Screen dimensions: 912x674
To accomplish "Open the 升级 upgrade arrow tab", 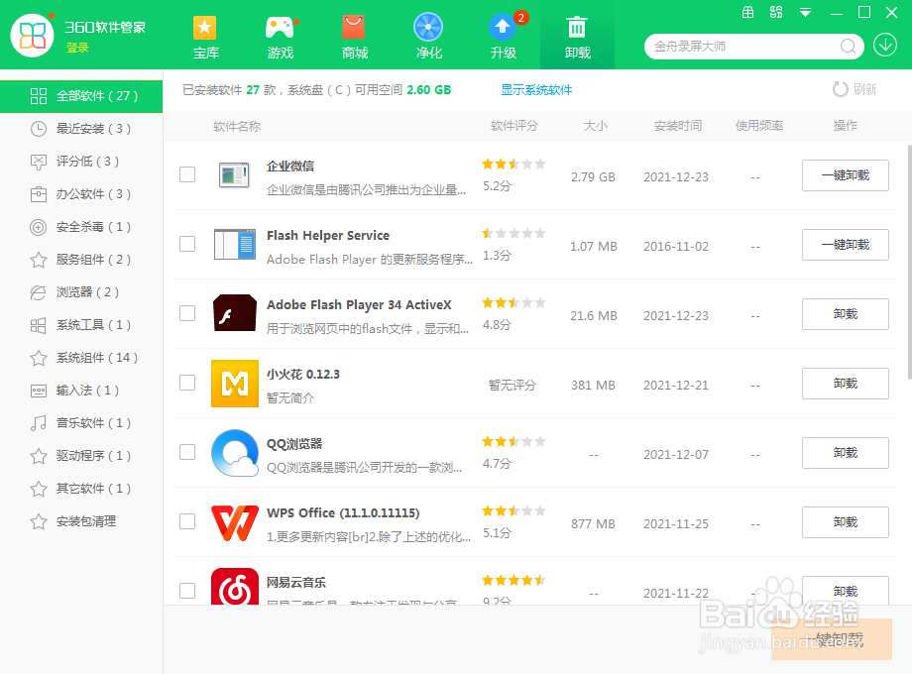I will [x=504, y=37].
